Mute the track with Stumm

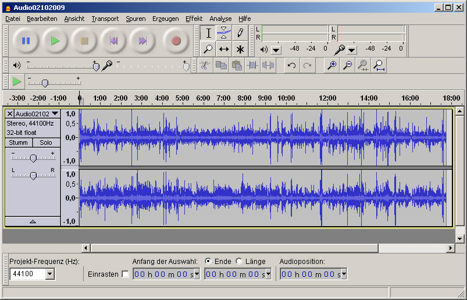19,142
